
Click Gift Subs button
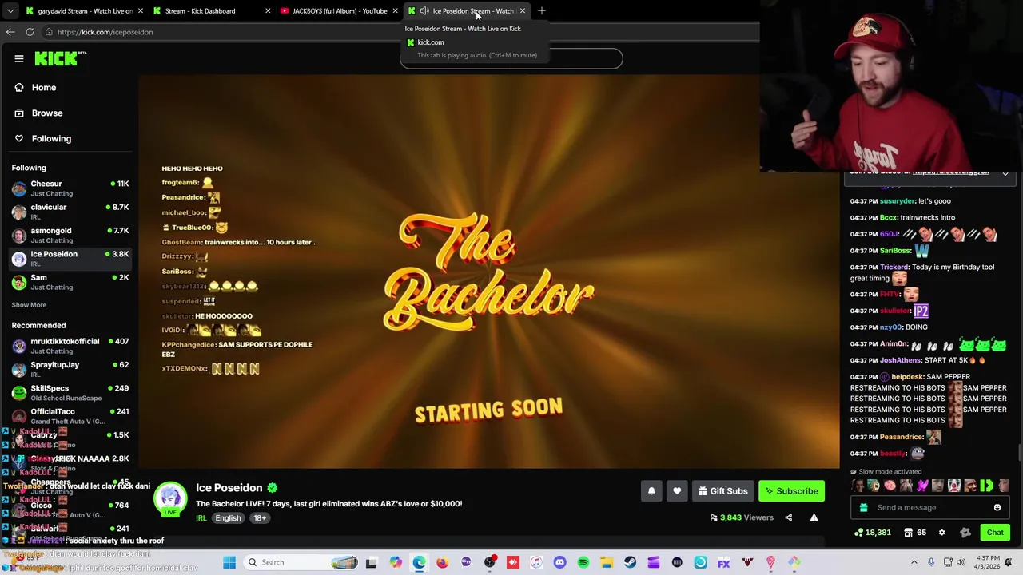coord(722,491)
